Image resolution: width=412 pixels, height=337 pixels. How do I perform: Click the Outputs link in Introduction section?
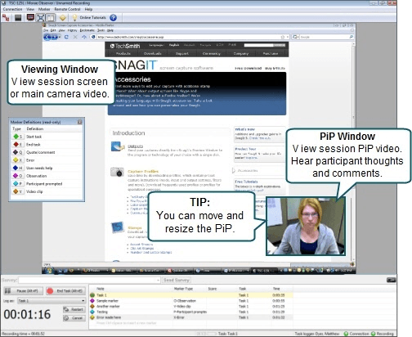135,146
